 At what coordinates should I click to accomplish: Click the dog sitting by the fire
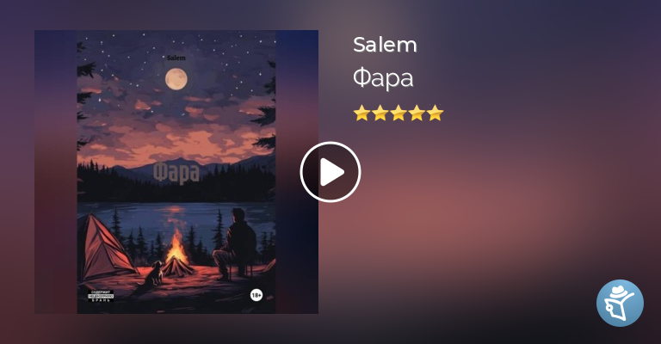(x=154, y=273)
